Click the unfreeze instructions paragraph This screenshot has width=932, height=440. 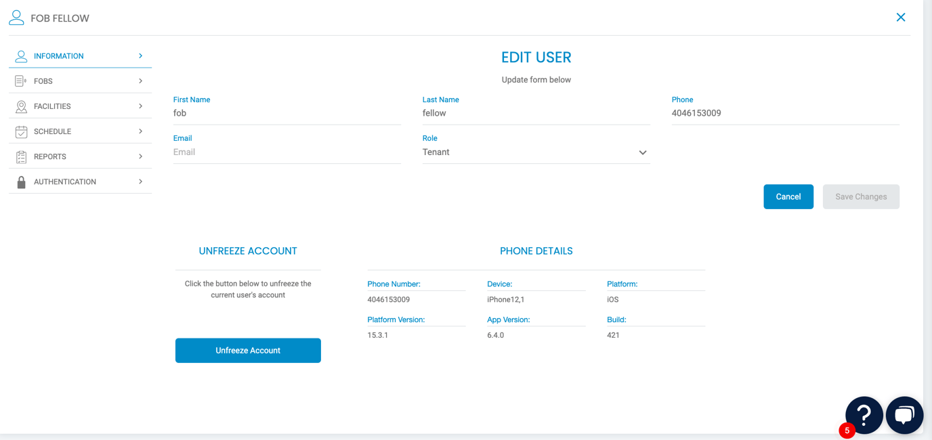(248, 290)
